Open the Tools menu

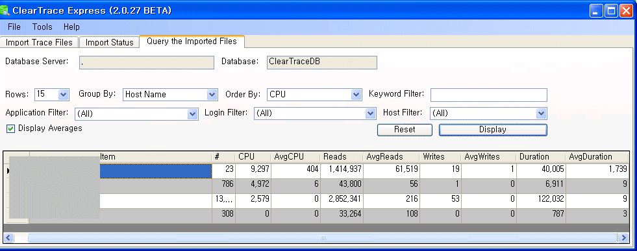pyautogui.click(x=42, y=27)
